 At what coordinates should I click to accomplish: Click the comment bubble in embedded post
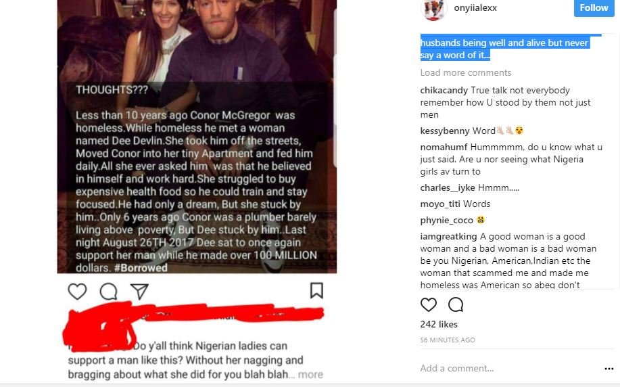(108, 291)
